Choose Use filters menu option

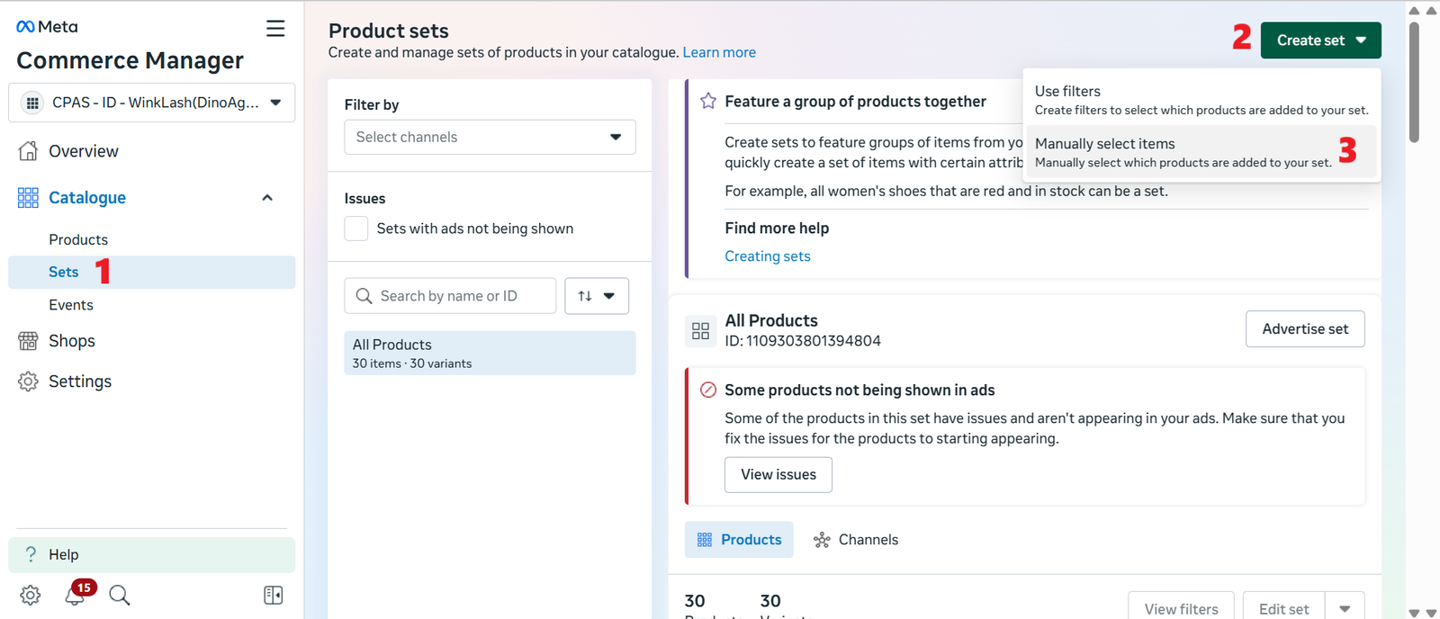[1201, 100]
